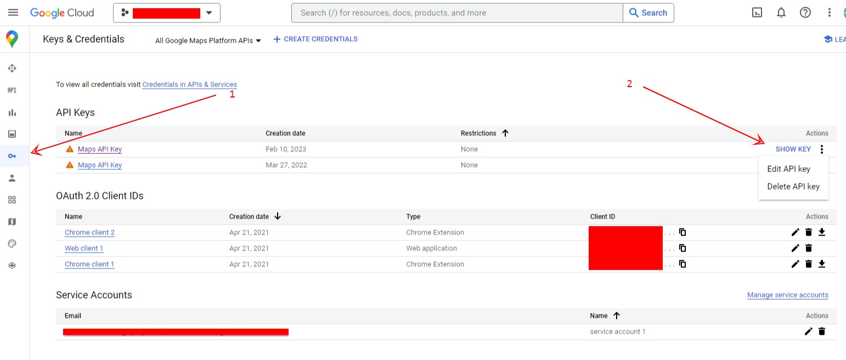This screenshot has width=846, height=360.
Task: Open Maps API Key created Mar 27, 2022
Action: tap(100, 165)
